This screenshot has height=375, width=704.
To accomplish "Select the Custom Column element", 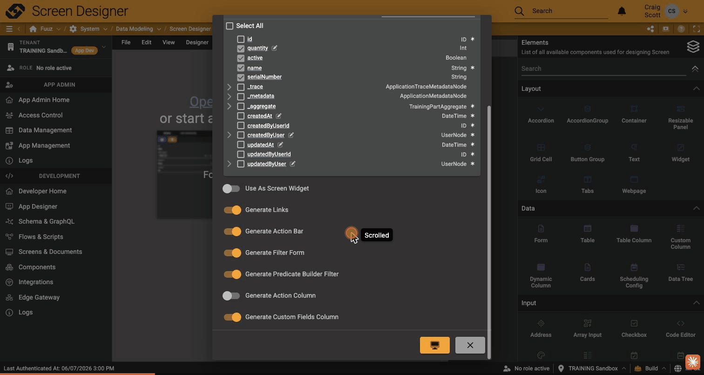I will [x=680, y=237].
